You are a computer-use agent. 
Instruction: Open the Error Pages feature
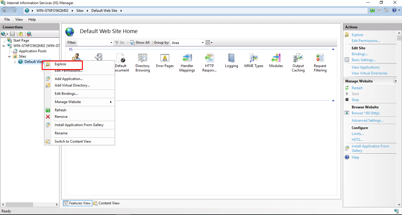click(x=165, y=61)
